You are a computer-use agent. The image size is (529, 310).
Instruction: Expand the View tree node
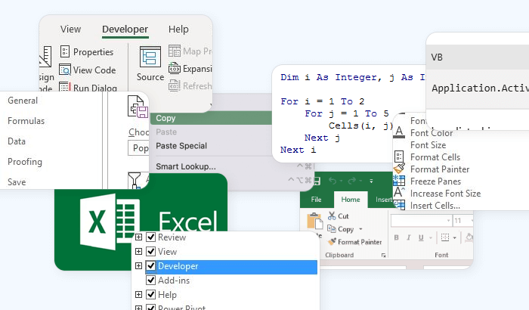point(138,252)
